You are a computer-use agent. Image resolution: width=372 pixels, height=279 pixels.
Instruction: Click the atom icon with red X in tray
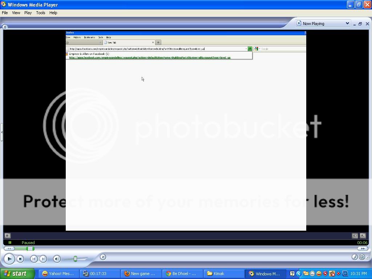coord(332,274)
